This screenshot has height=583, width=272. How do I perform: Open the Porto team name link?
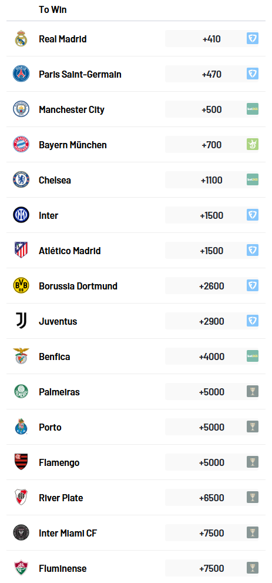(x=50, y=427)
